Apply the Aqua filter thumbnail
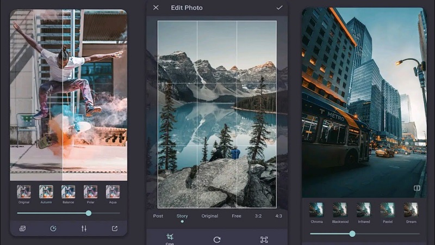Image resolution: width=435 pixels, height=245 pixels. point(113,192)
